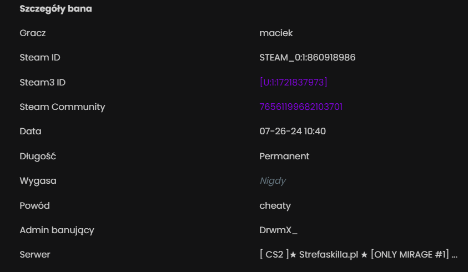Open Steam Community profile link 76561199682103701

(301, 107)
